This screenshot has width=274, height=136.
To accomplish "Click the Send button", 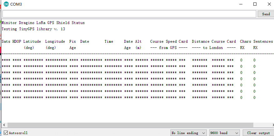I will click(x=266, y=14).
